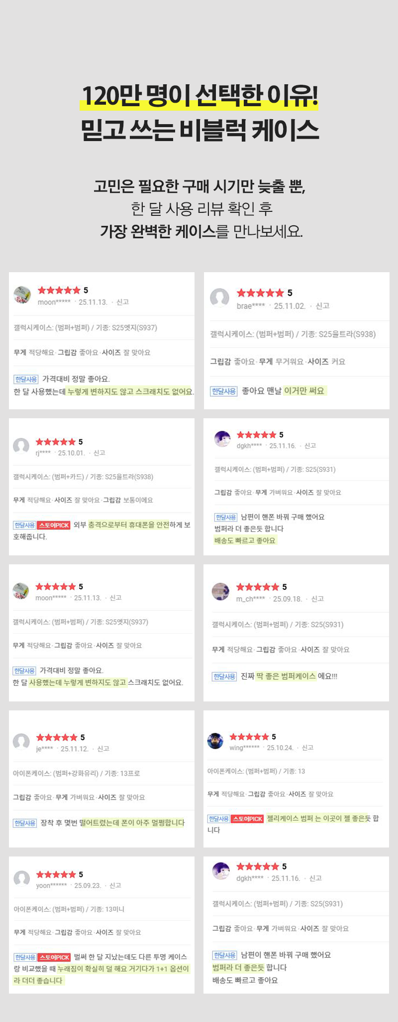Click 신고 next to yoon****** review date
This screenshot has width=398, height=1022.
(x=115, y=885)
